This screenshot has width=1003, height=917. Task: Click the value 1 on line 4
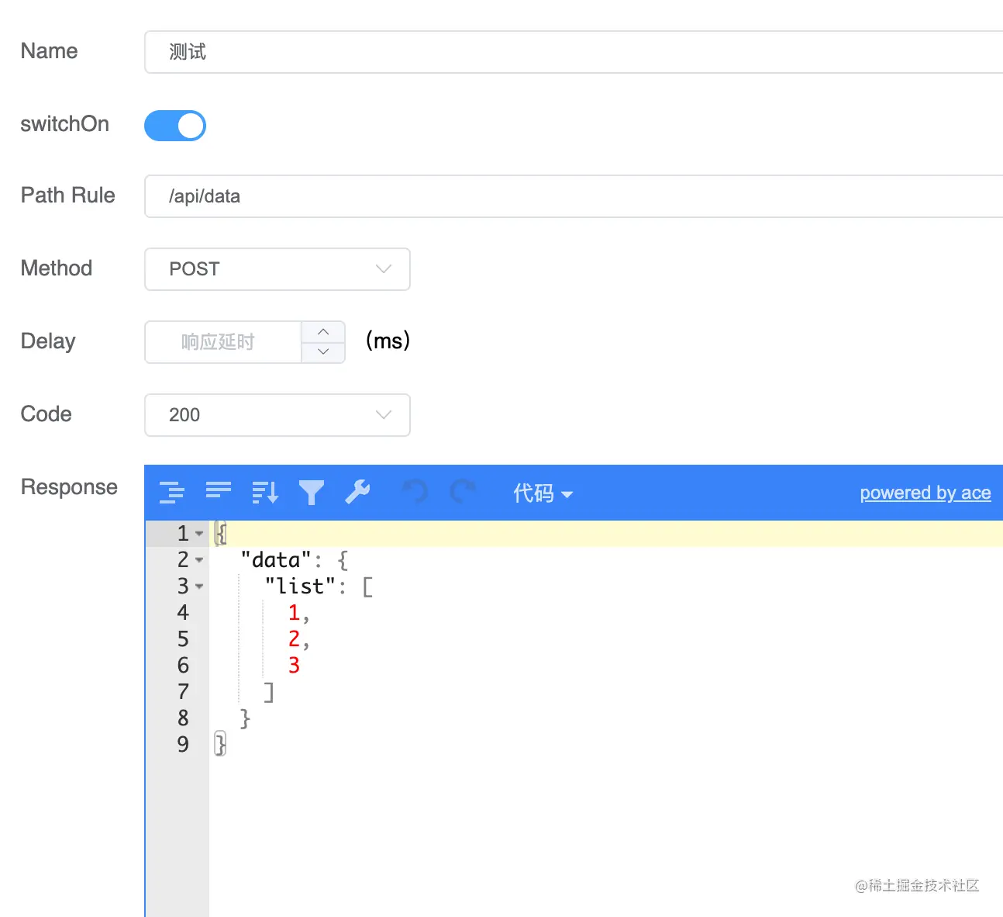(x=294, y=613)
